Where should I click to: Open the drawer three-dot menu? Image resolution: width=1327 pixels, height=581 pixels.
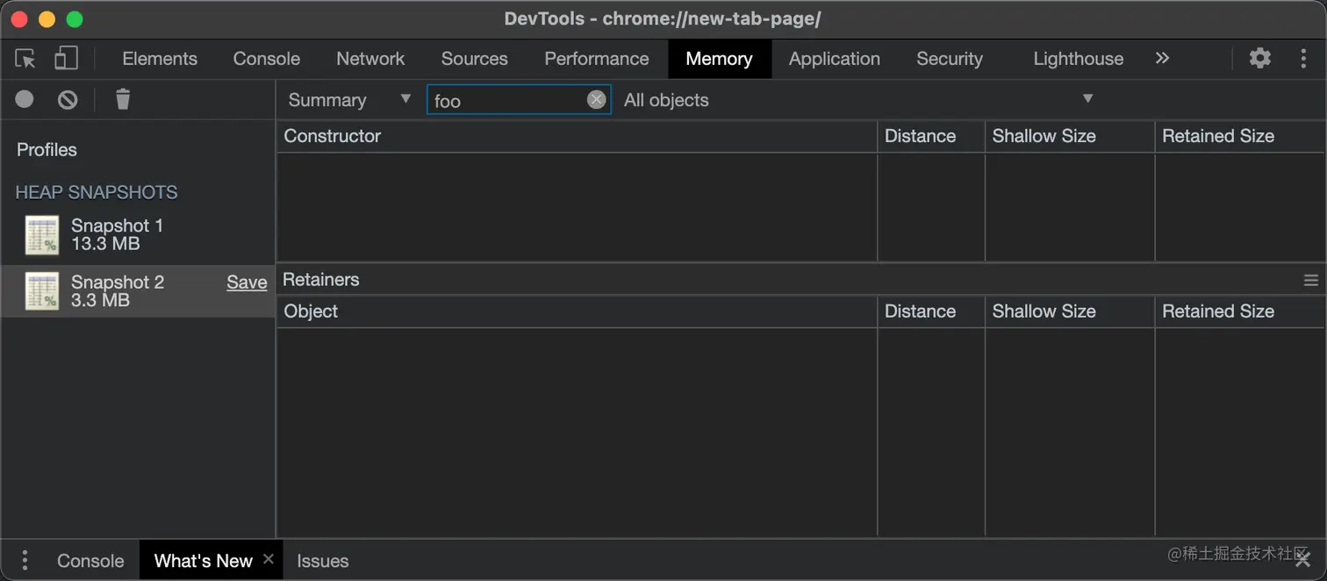point(25,560)
